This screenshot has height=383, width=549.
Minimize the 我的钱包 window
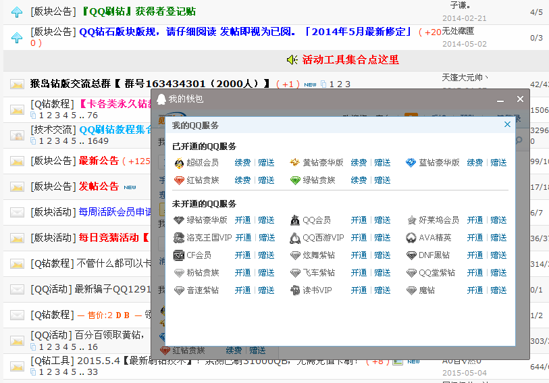[x=500, y=101]
